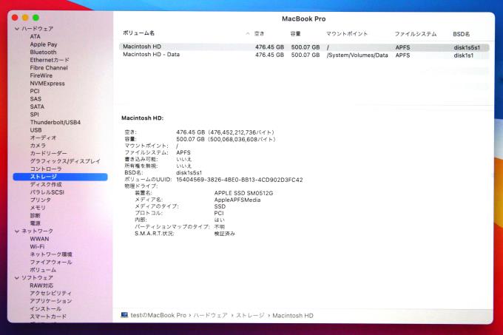Image resolution: width=503 pixels, height=335 pixels.
Task: Open オーディオ in the sidebar
Action: tap(43, 138)
